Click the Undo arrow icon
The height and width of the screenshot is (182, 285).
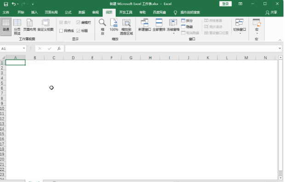tap(14, 4)
